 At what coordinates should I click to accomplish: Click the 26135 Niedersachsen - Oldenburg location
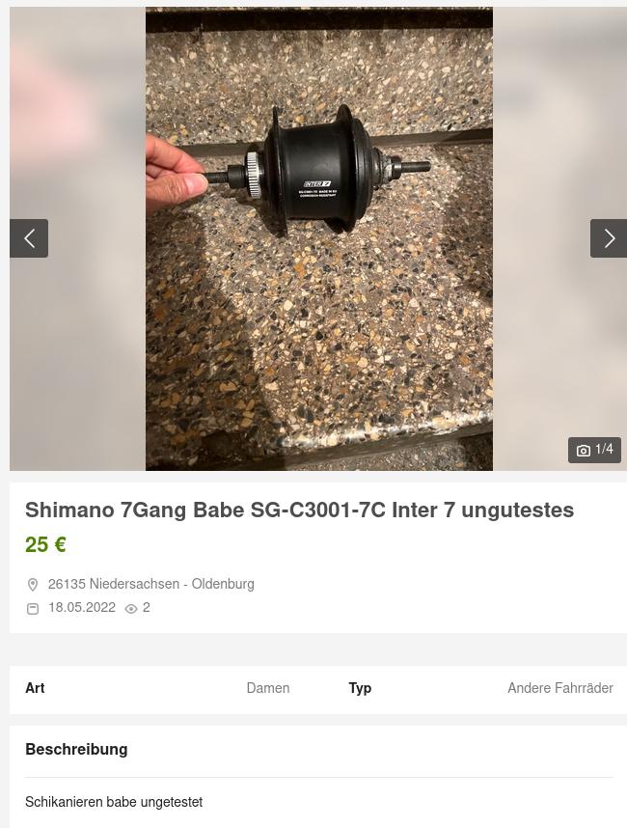pyautogui.click(x=150, y=584)
